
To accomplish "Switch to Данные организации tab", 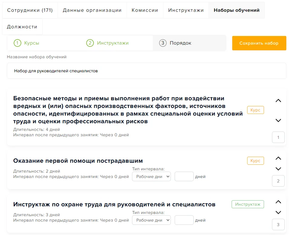I will pos(92,10).
